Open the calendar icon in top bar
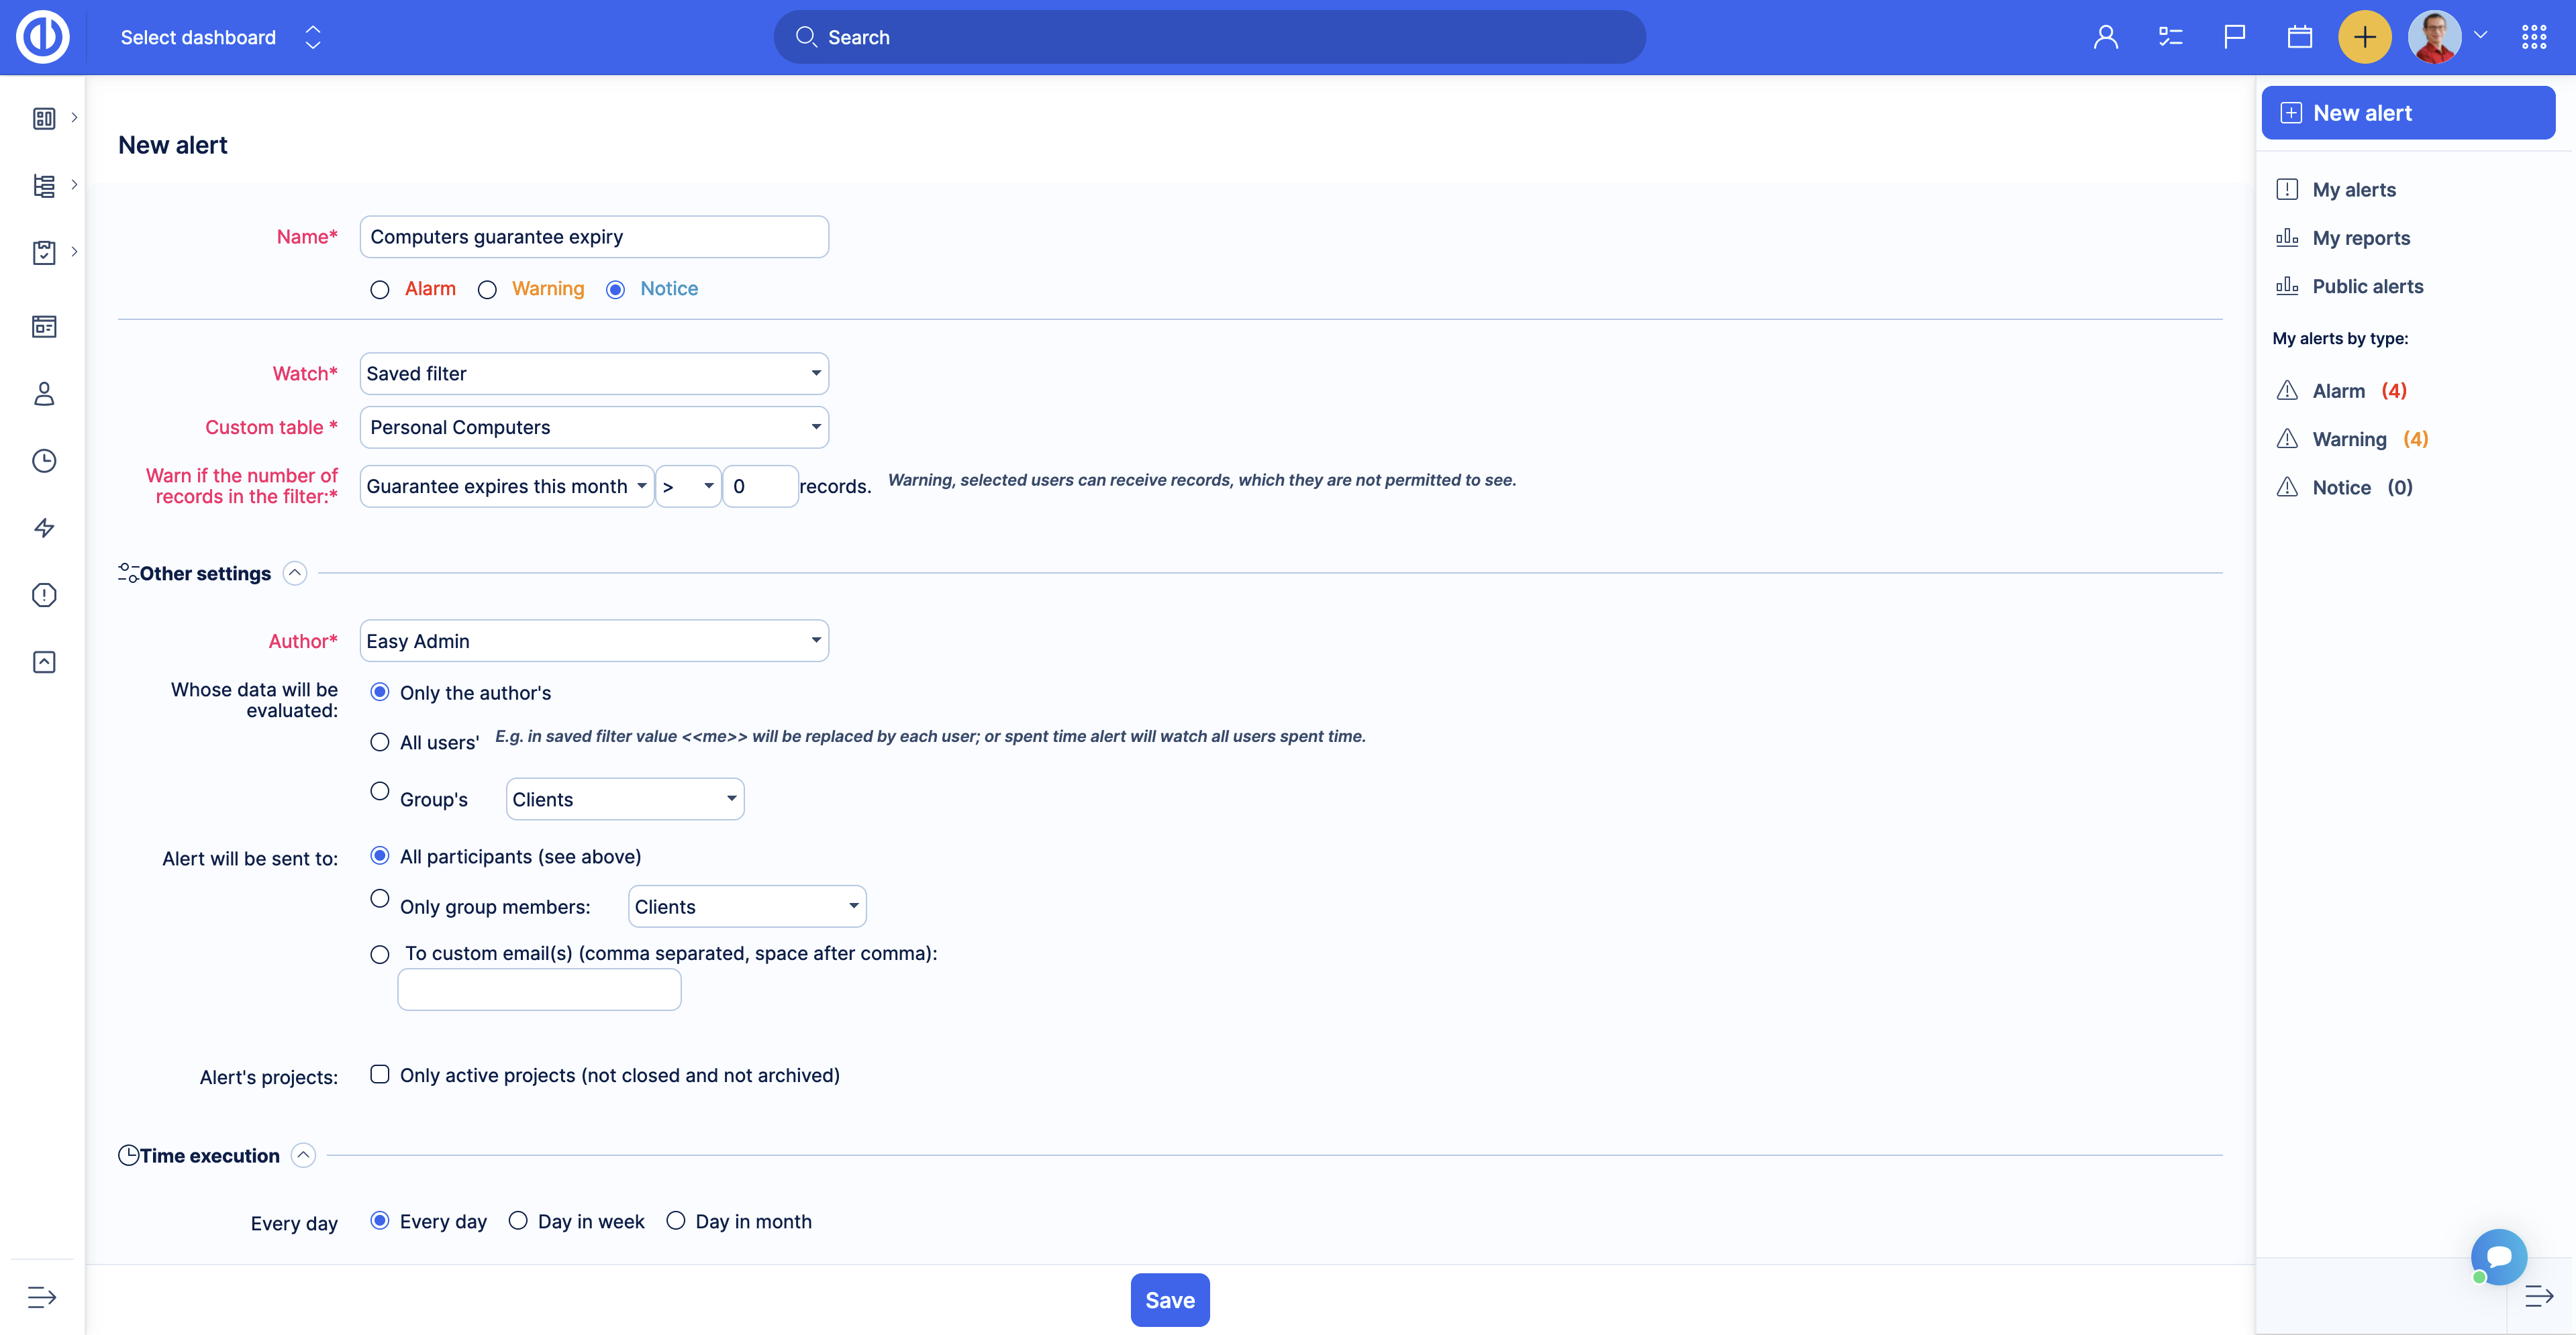 pos(2299,37)
